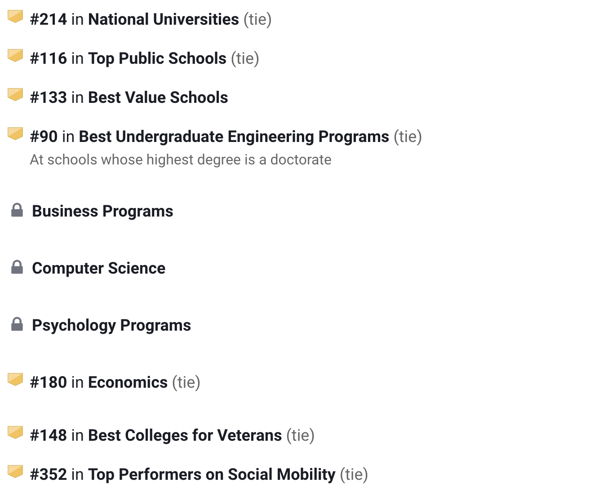
Task: Open the National Universities ranking link
Action: click(163, 19)
